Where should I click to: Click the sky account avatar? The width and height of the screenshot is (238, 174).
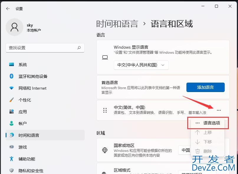click(14, 27)
